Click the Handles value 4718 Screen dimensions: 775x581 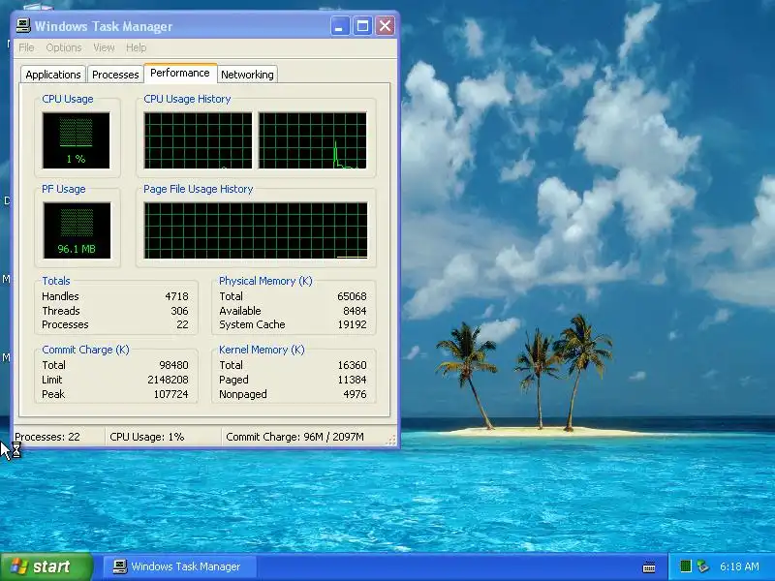[x=176, y=296]
